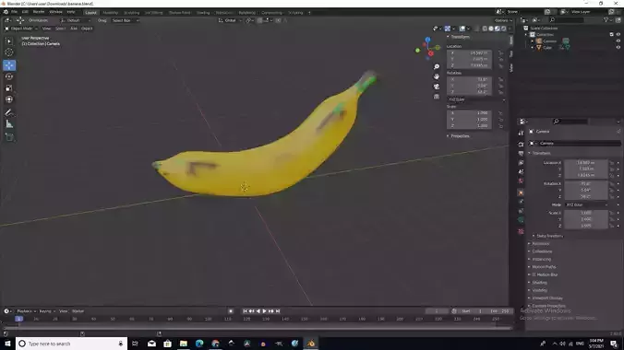Open Object properties tab orange square icon
Viewport: 624px width, 350px height.
521,192
